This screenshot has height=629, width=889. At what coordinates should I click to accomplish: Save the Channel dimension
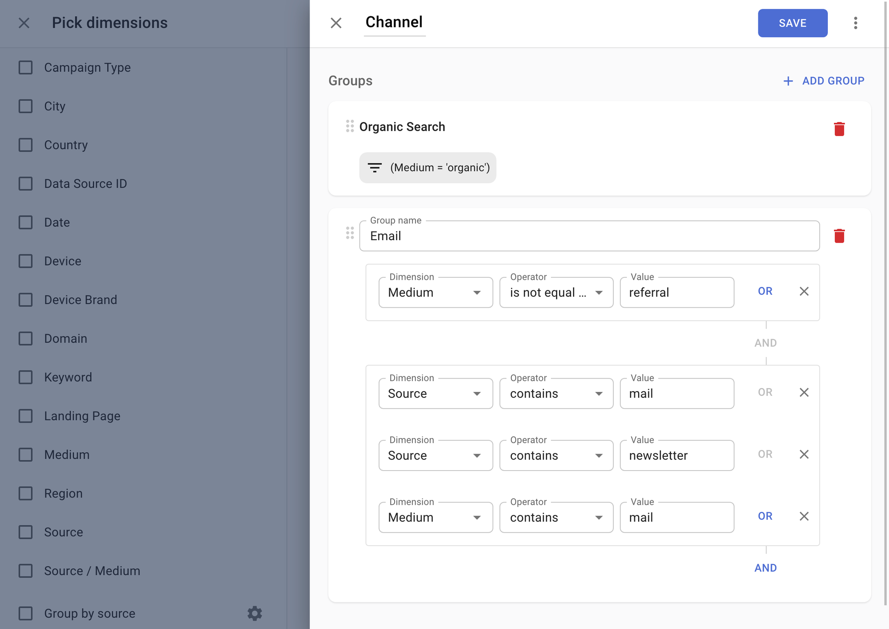pos(793,23)
